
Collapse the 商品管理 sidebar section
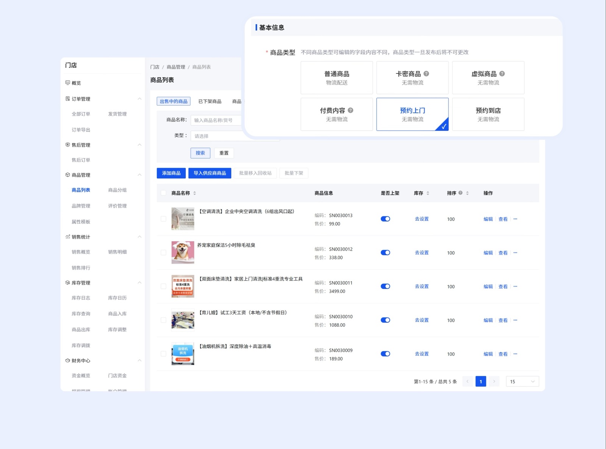[139, 175]
